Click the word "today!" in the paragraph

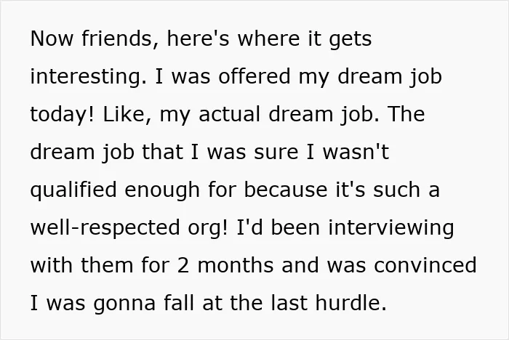click(x=63, y=116)
